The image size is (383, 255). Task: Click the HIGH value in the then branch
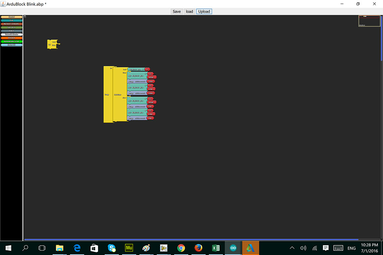click(151, 77)
